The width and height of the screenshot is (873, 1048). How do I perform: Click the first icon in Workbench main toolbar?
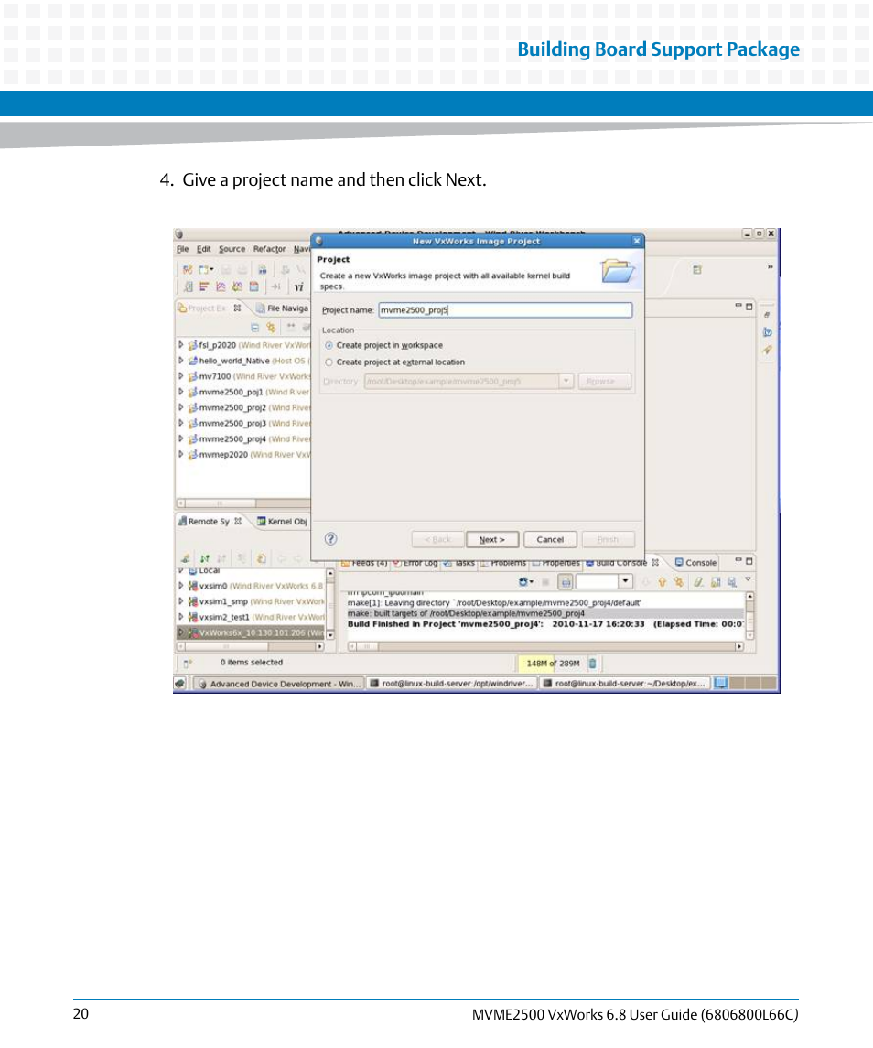(x=188, y=269)
